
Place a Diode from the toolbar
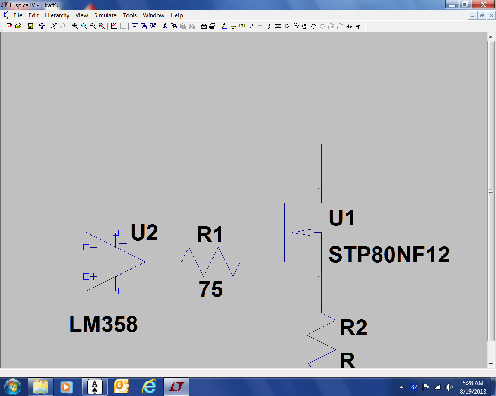(278, 26)
